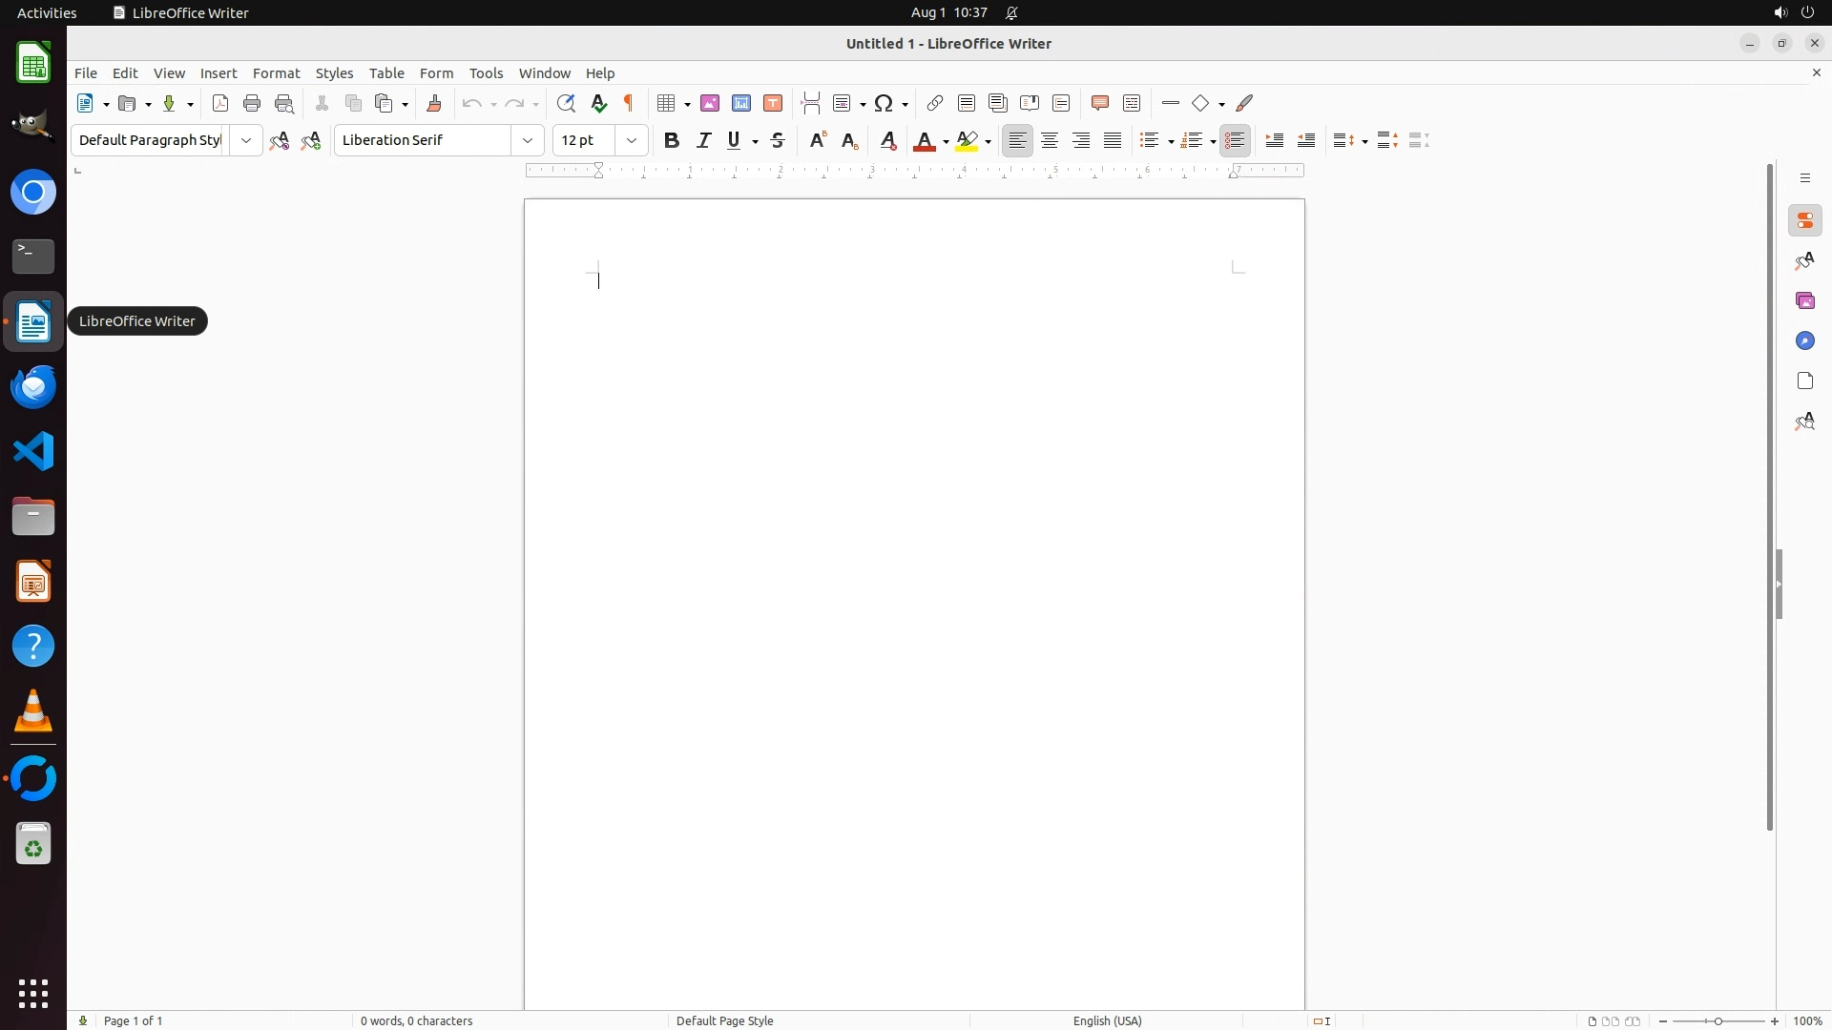Open the Format menu
The image size is (1832, 1030).
pos(276,73)
